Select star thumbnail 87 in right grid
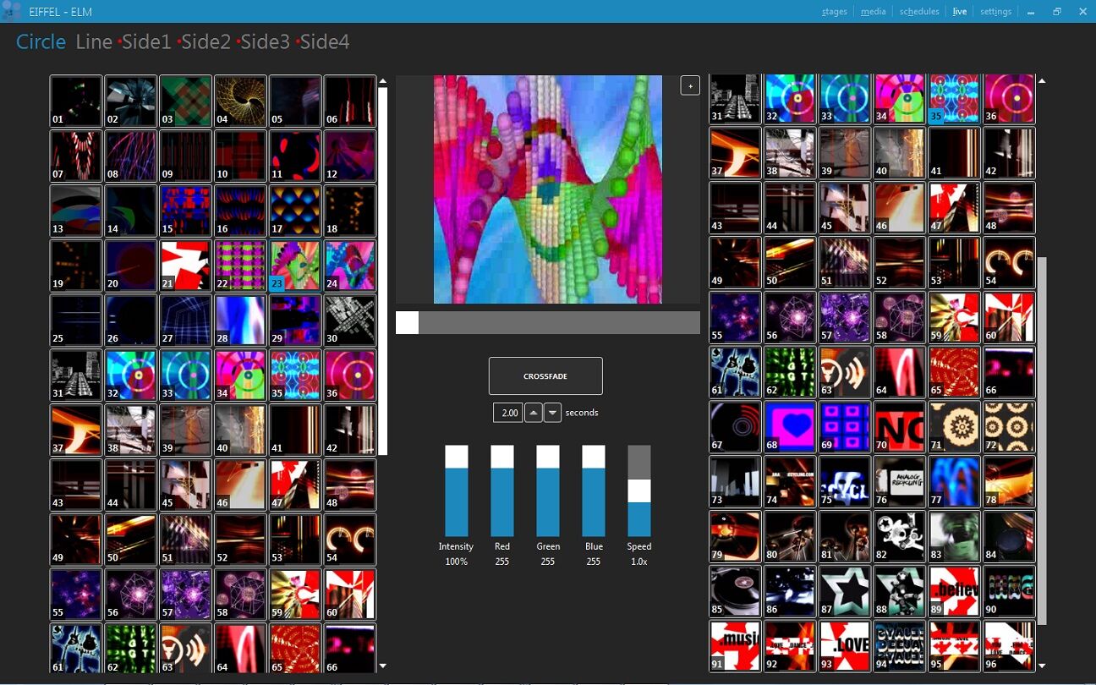This screenshot has height=685, width=1096. tap(845, 592)
